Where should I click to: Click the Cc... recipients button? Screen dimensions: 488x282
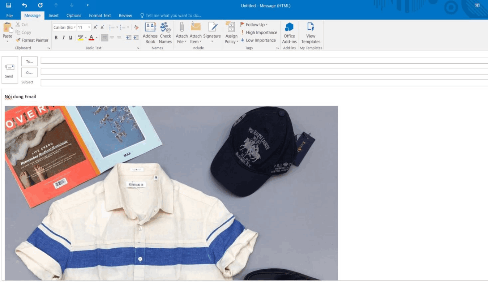click(x=29, y=72)
